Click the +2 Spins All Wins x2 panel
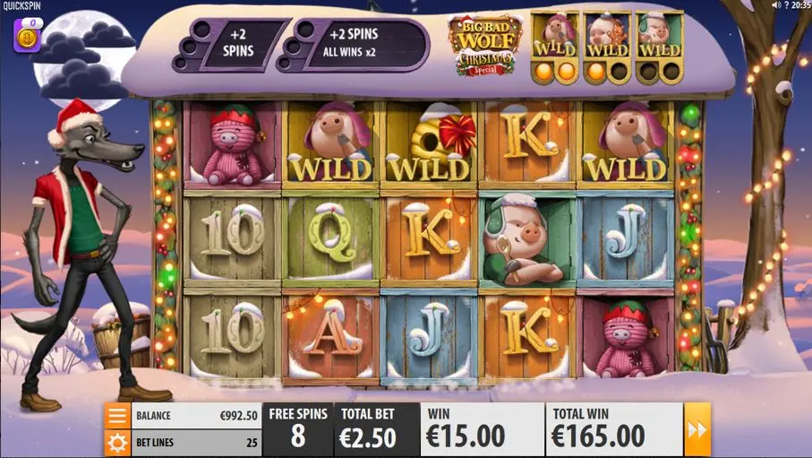 (353, 45)
